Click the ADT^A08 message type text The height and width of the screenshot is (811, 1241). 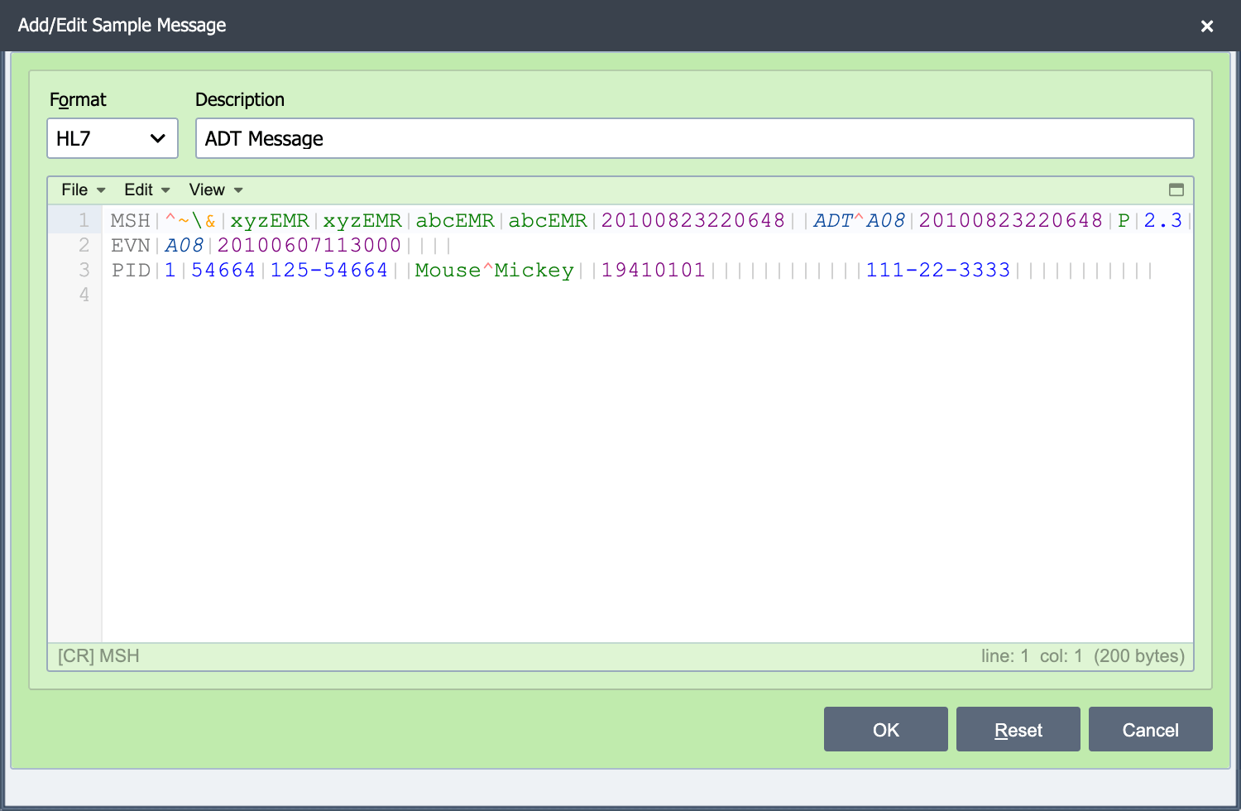tap(859, 221)
